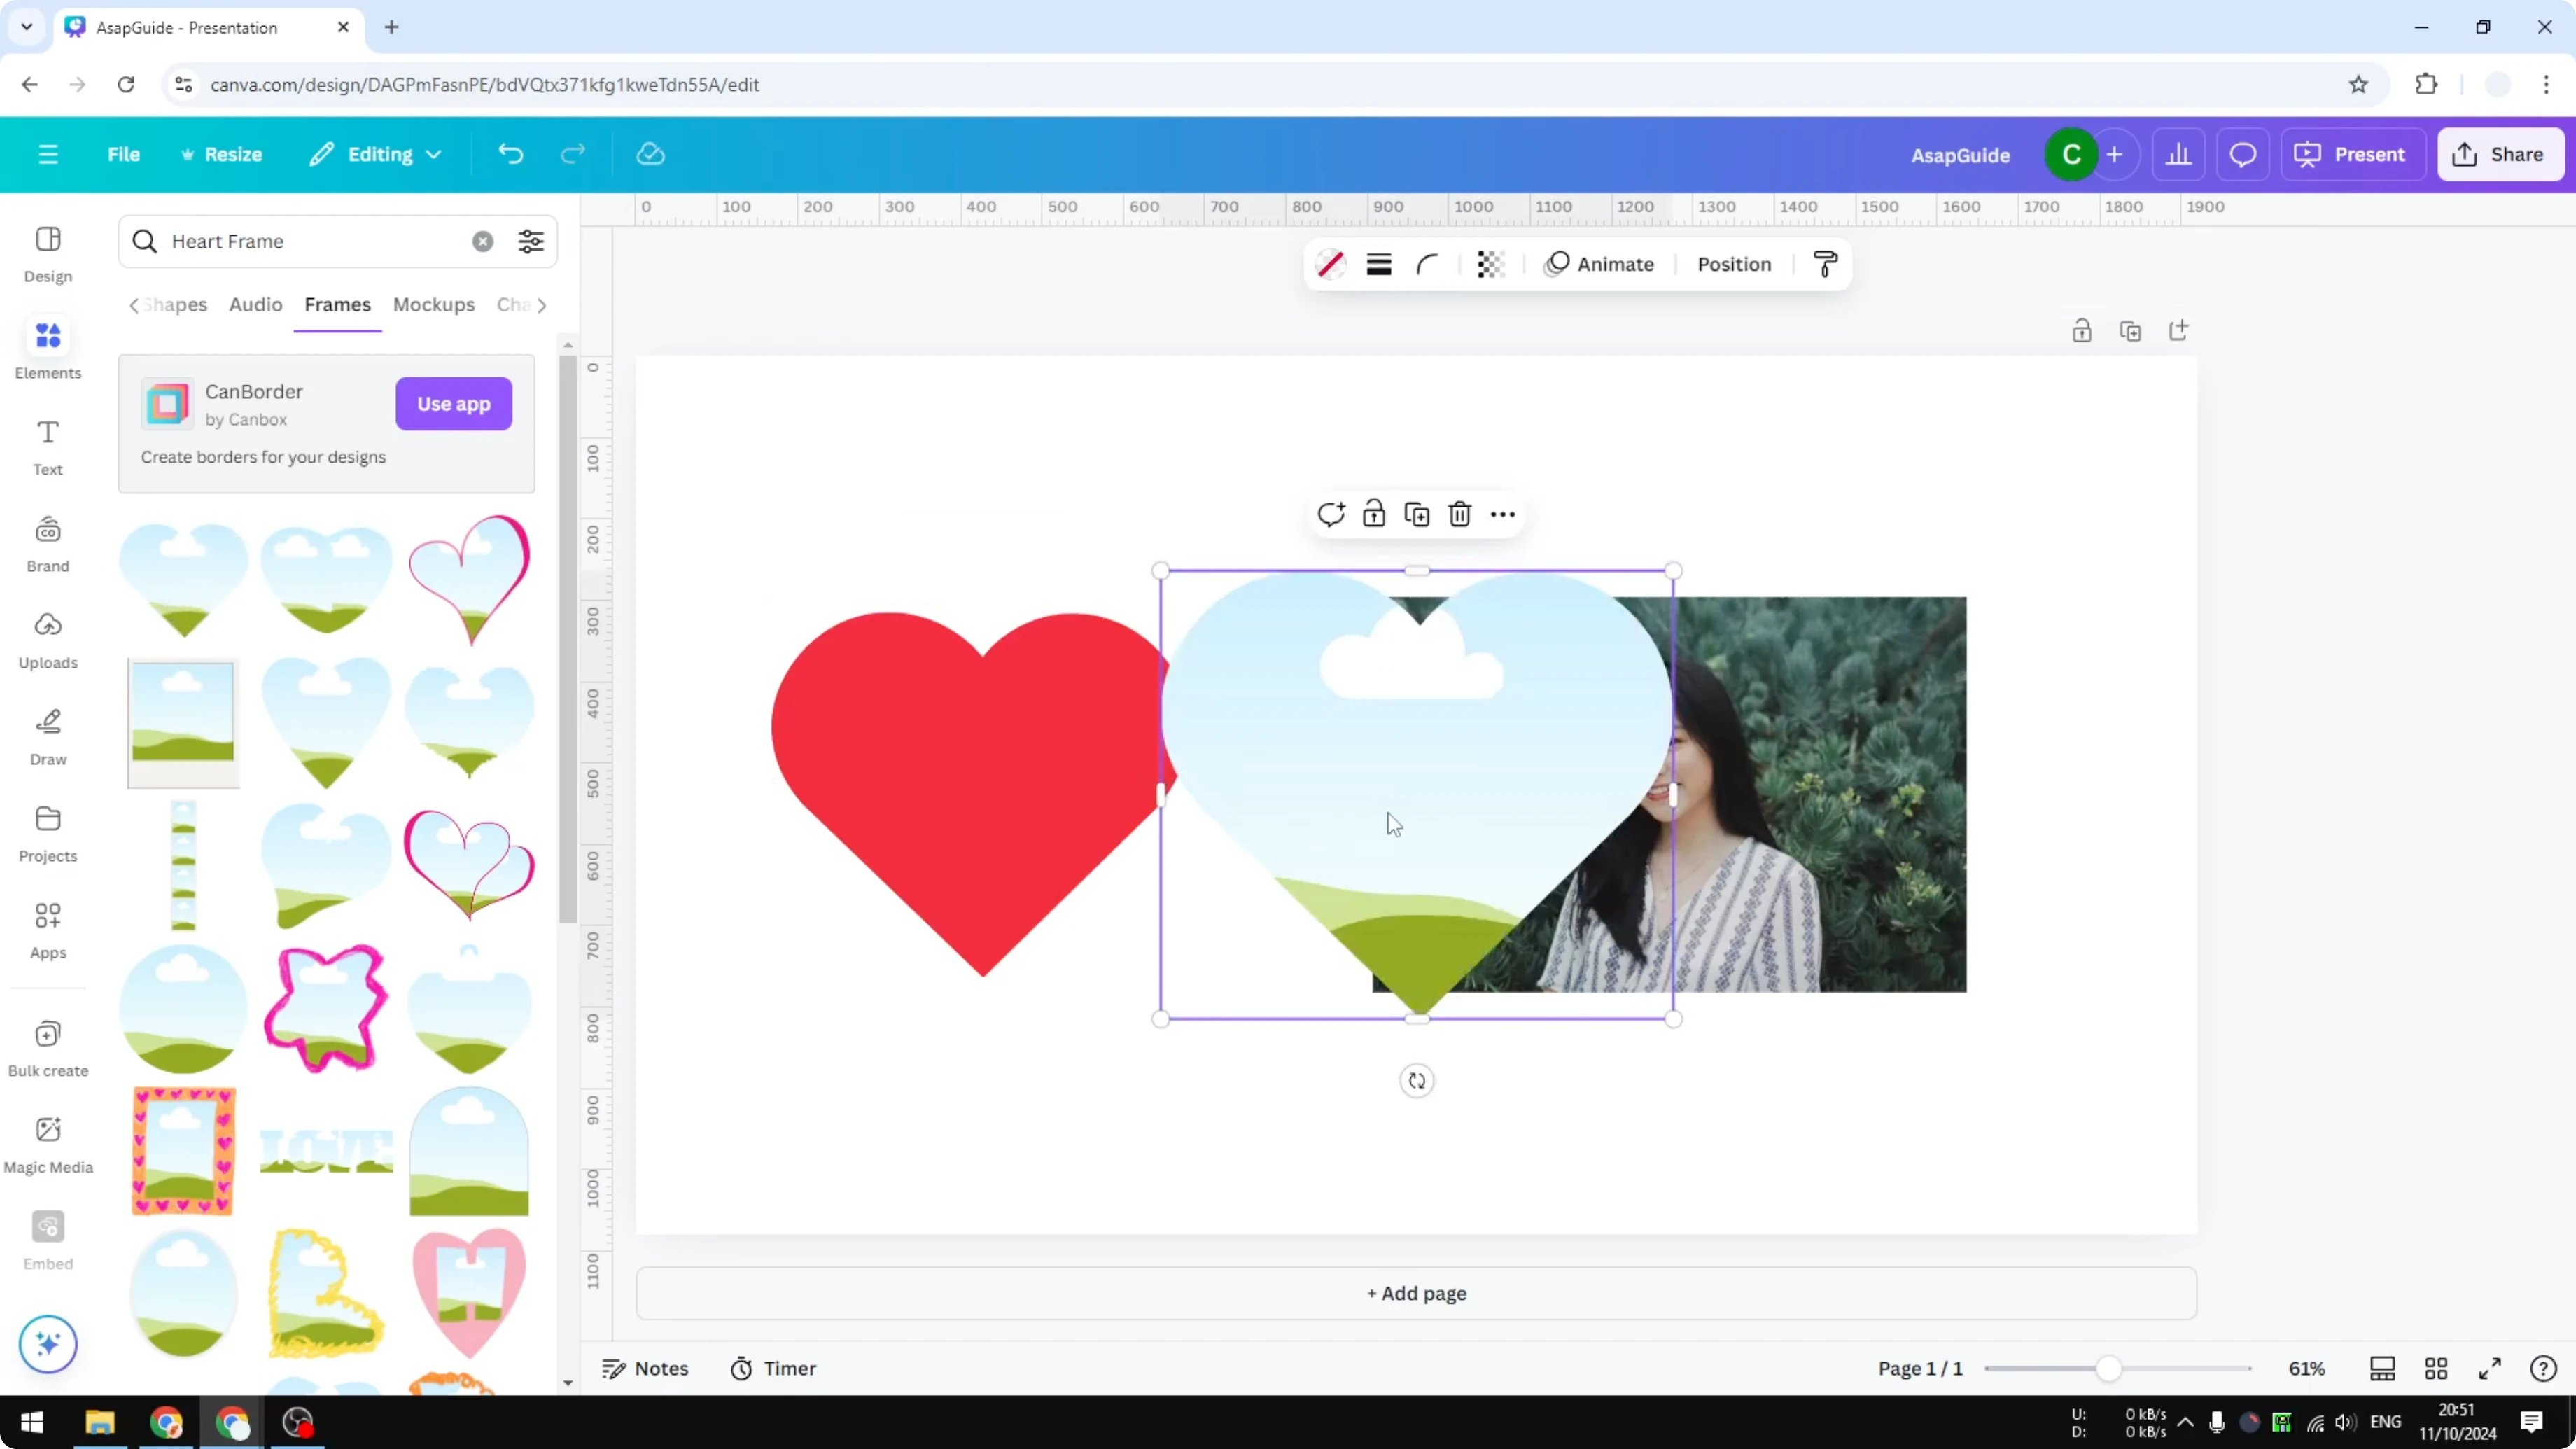The image size is (2576, 1449).
Task: Open the transparency control
Action: pos(1491,264)
